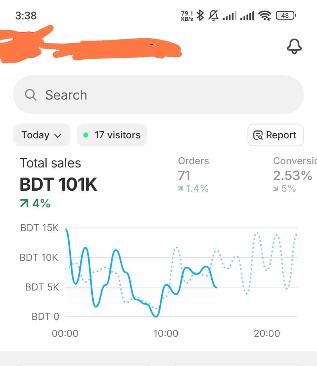Tap the chart at 10:00 marker

[166, 334]
